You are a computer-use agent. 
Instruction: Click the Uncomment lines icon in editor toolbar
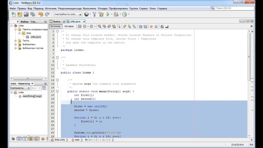pyautogui.click(x=167, y=26)
